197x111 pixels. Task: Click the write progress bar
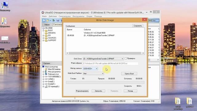[105, 82]
